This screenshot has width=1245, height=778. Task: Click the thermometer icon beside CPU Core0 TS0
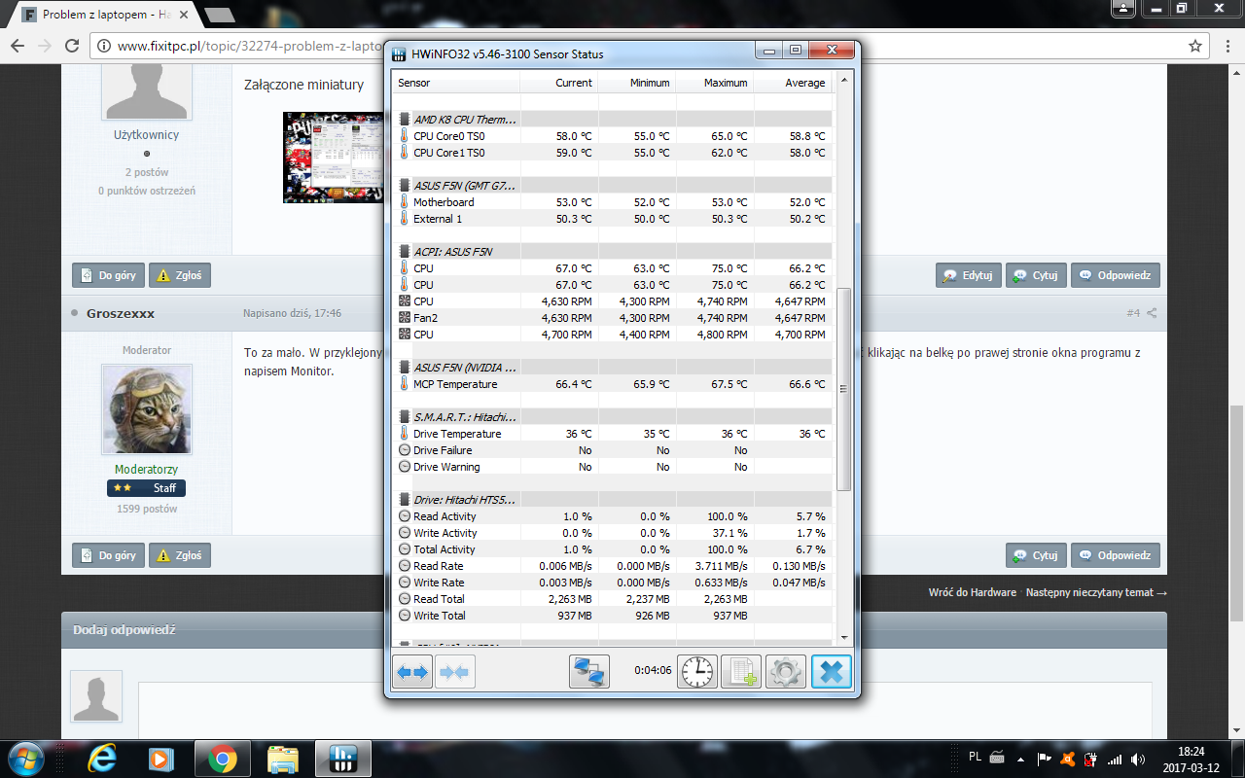click(x=405, y=136)
